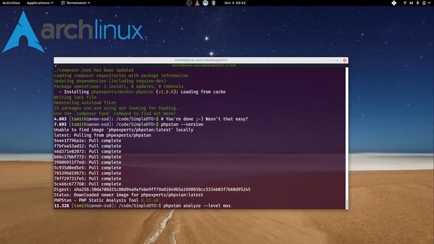Maximize the Terminator terminal window
The width and height of the screenshot is (434, 244).
coord(338,60)
